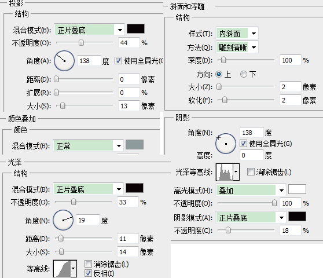The image size is (323, 278).
Task: Click the 光泽 opacity field showing 33
Action: click(x=128, y=202)
